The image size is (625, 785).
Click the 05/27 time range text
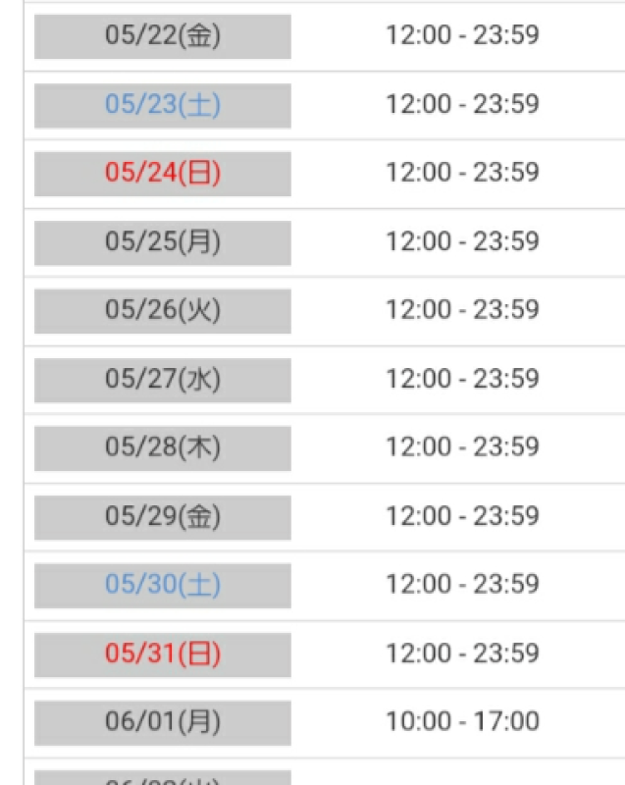462,379
